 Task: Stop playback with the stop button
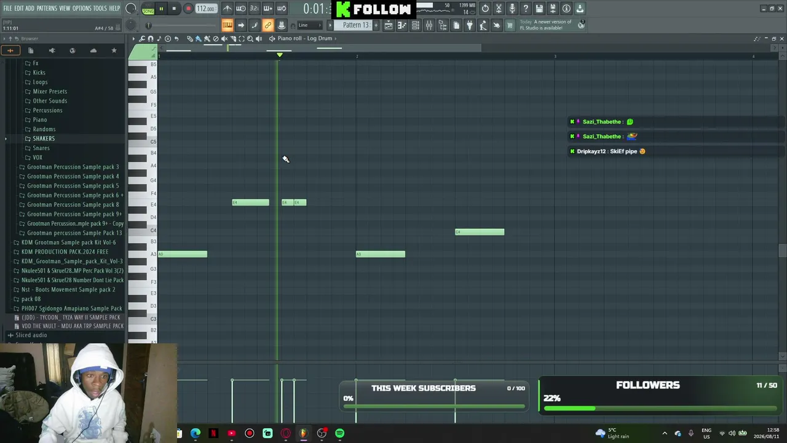[174, 9]
